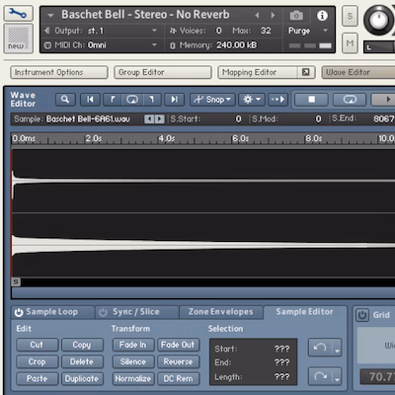Viewport: 395px width, 395px height.
Task: Solo the instrument with S button
Action: click(x=350, y=16)
